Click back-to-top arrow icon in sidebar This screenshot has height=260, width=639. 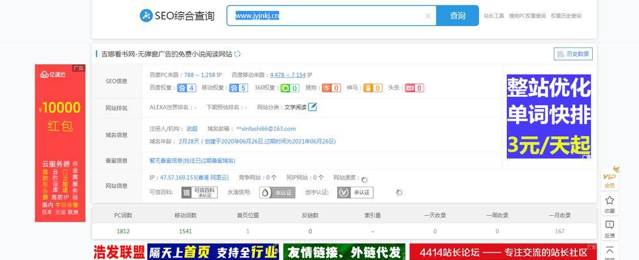(x=610, y=251)
